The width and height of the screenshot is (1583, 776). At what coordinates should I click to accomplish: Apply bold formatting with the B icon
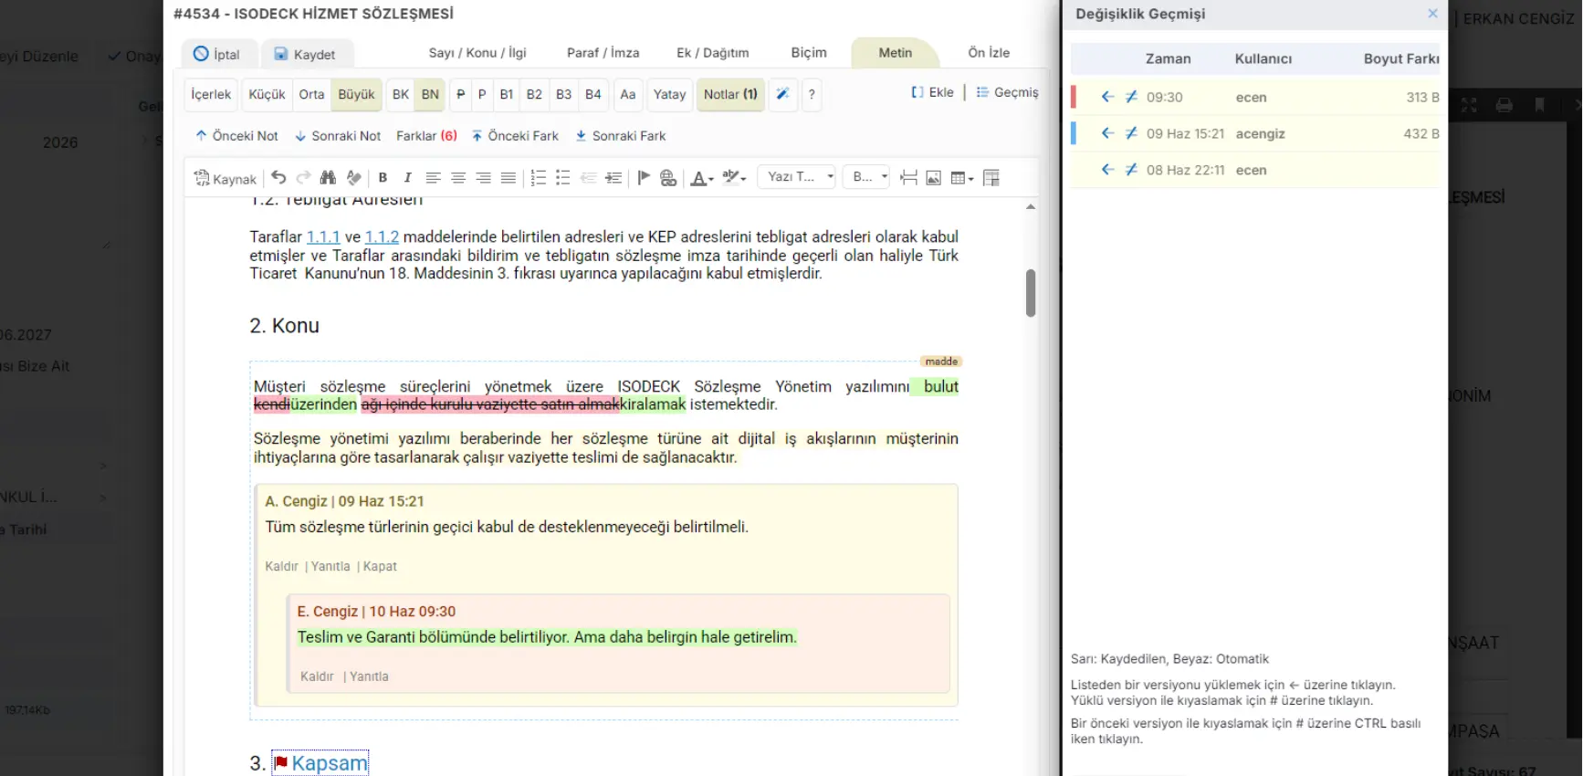pos(383,178)
